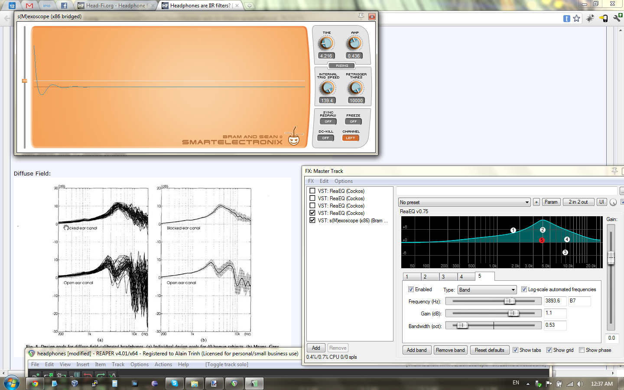
Task: Click the Reset defaults button
Action: (489, 350)
